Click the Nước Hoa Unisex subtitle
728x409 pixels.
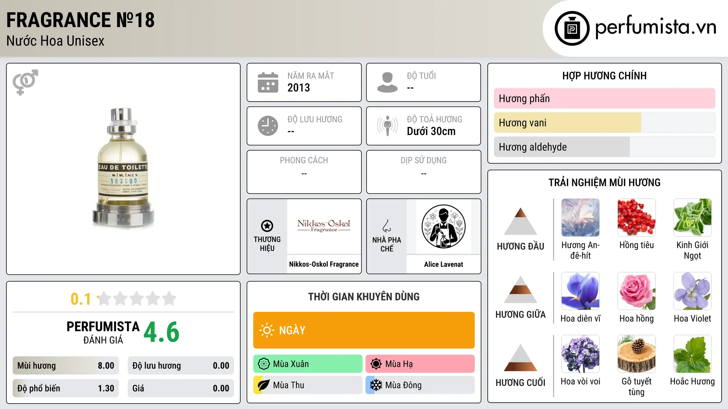click(55, 41)
